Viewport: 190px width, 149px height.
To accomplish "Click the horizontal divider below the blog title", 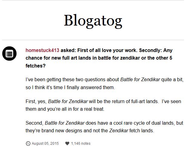I will click(x=93, y=40).
